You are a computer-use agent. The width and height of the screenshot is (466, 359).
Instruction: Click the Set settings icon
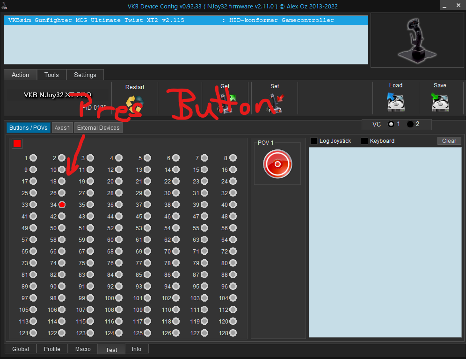(275, 103)
